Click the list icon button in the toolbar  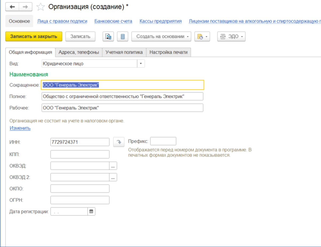point(123,37)
